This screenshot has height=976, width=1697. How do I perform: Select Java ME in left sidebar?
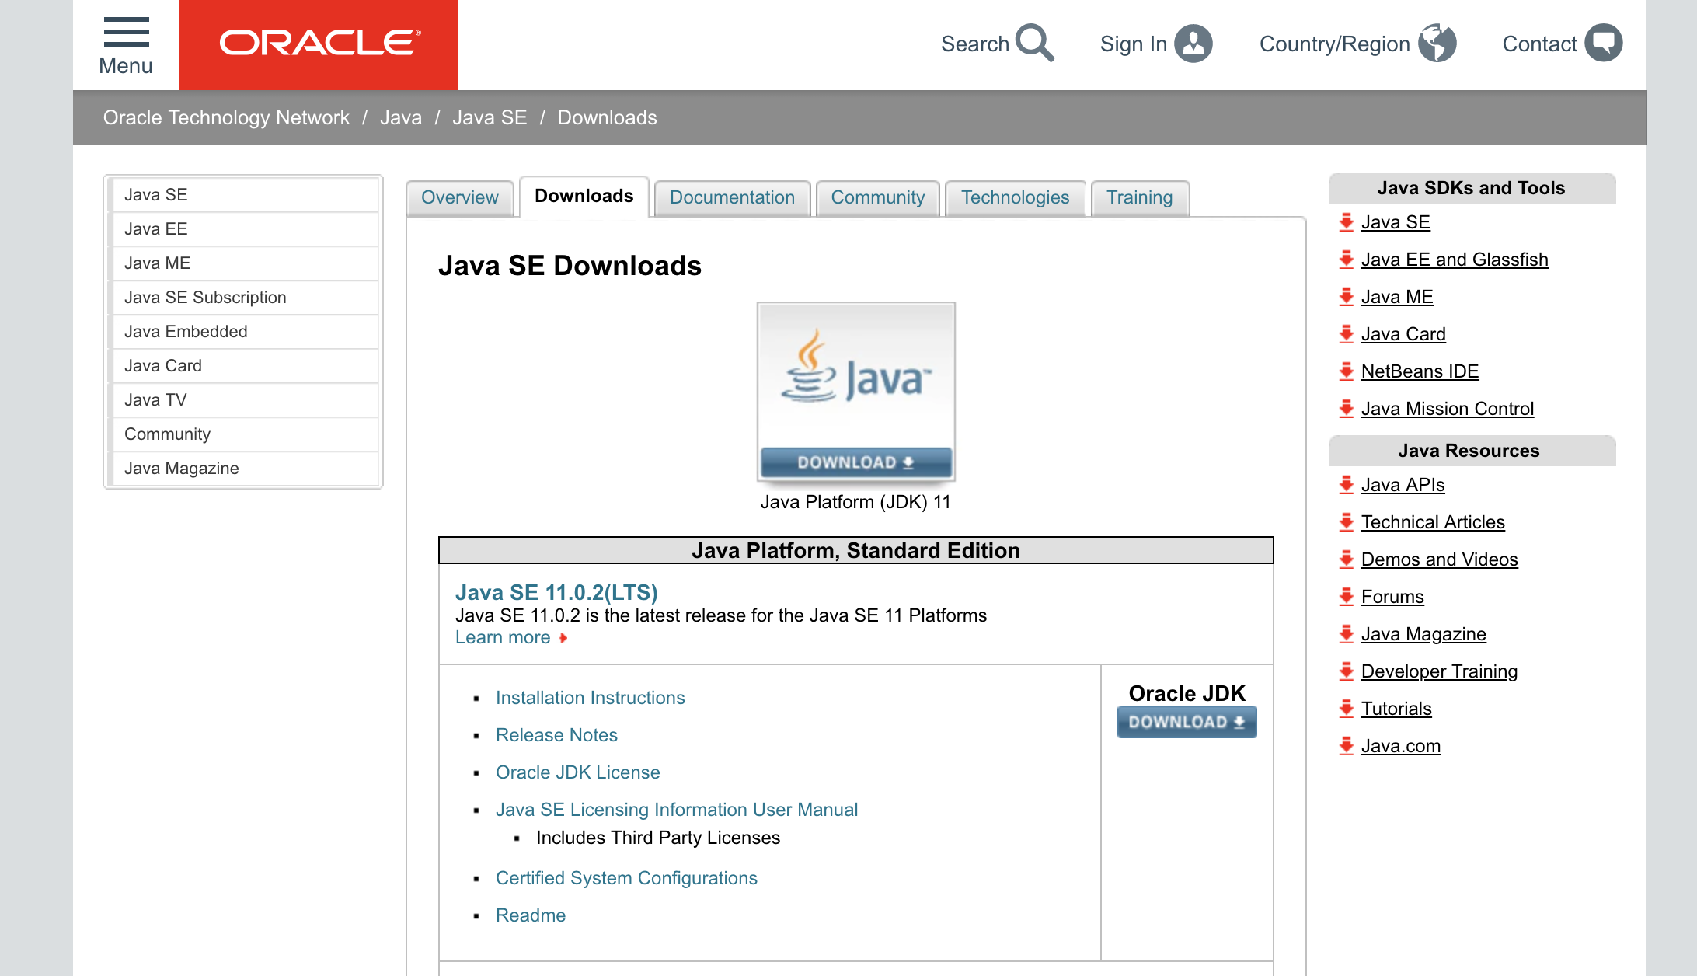coord(245,263)
